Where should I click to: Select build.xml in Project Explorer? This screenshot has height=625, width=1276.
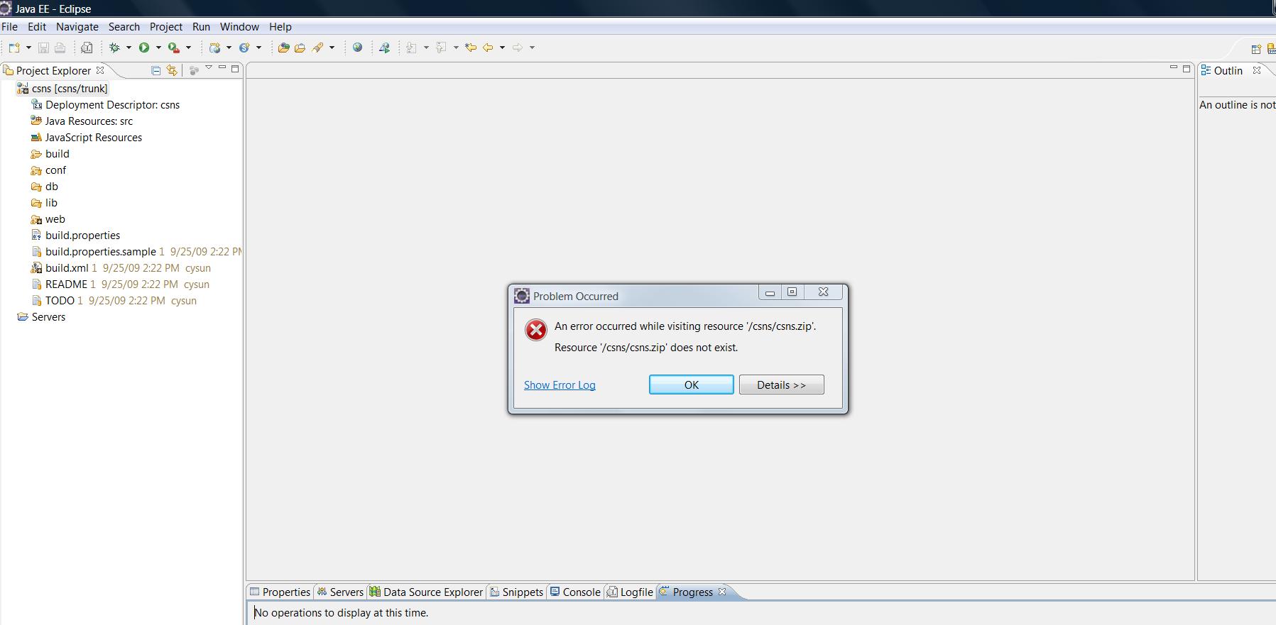pyautogui.click(x=67, y=268)
